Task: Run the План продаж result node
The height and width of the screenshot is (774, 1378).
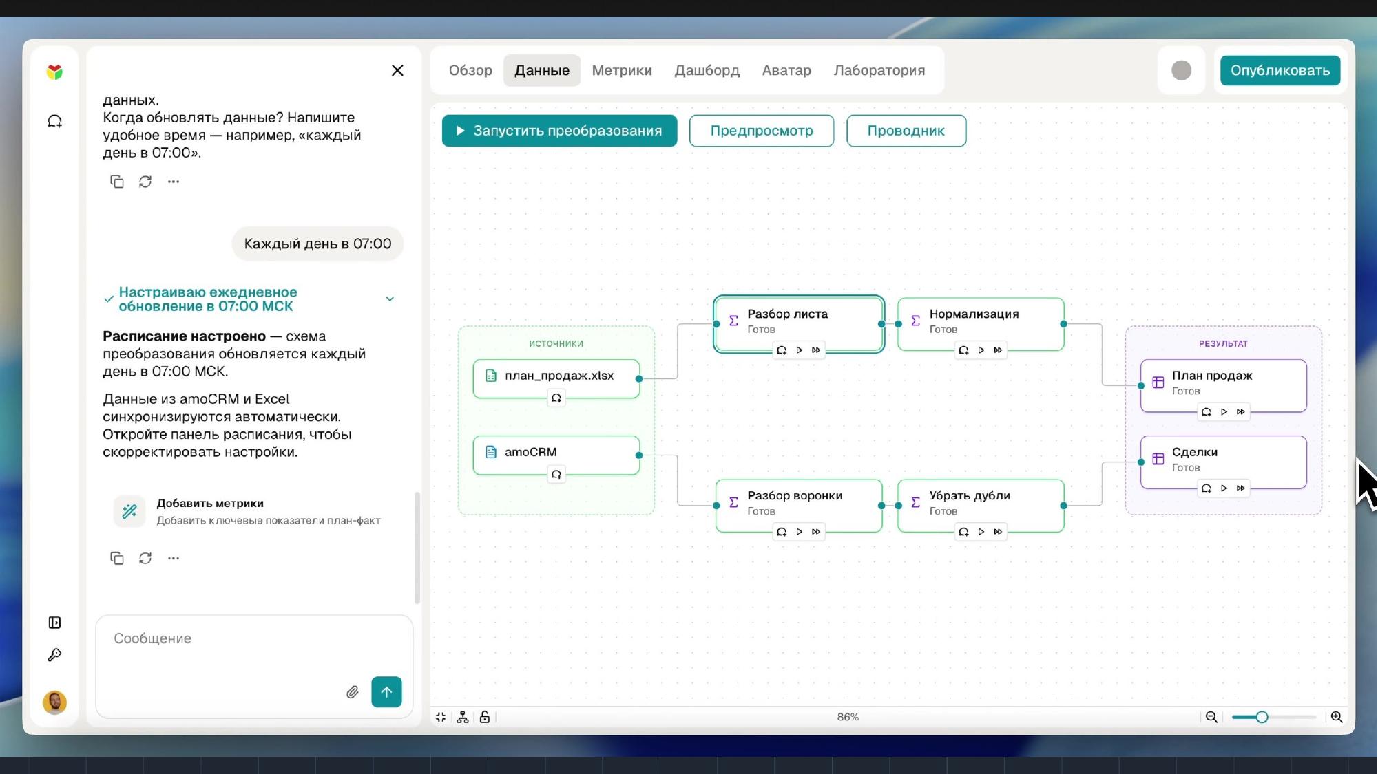Action: coord(1224,412)
